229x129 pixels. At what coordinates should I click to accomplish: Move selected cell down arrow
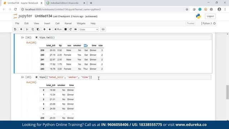pyautogui.click(x=50, y=29)
